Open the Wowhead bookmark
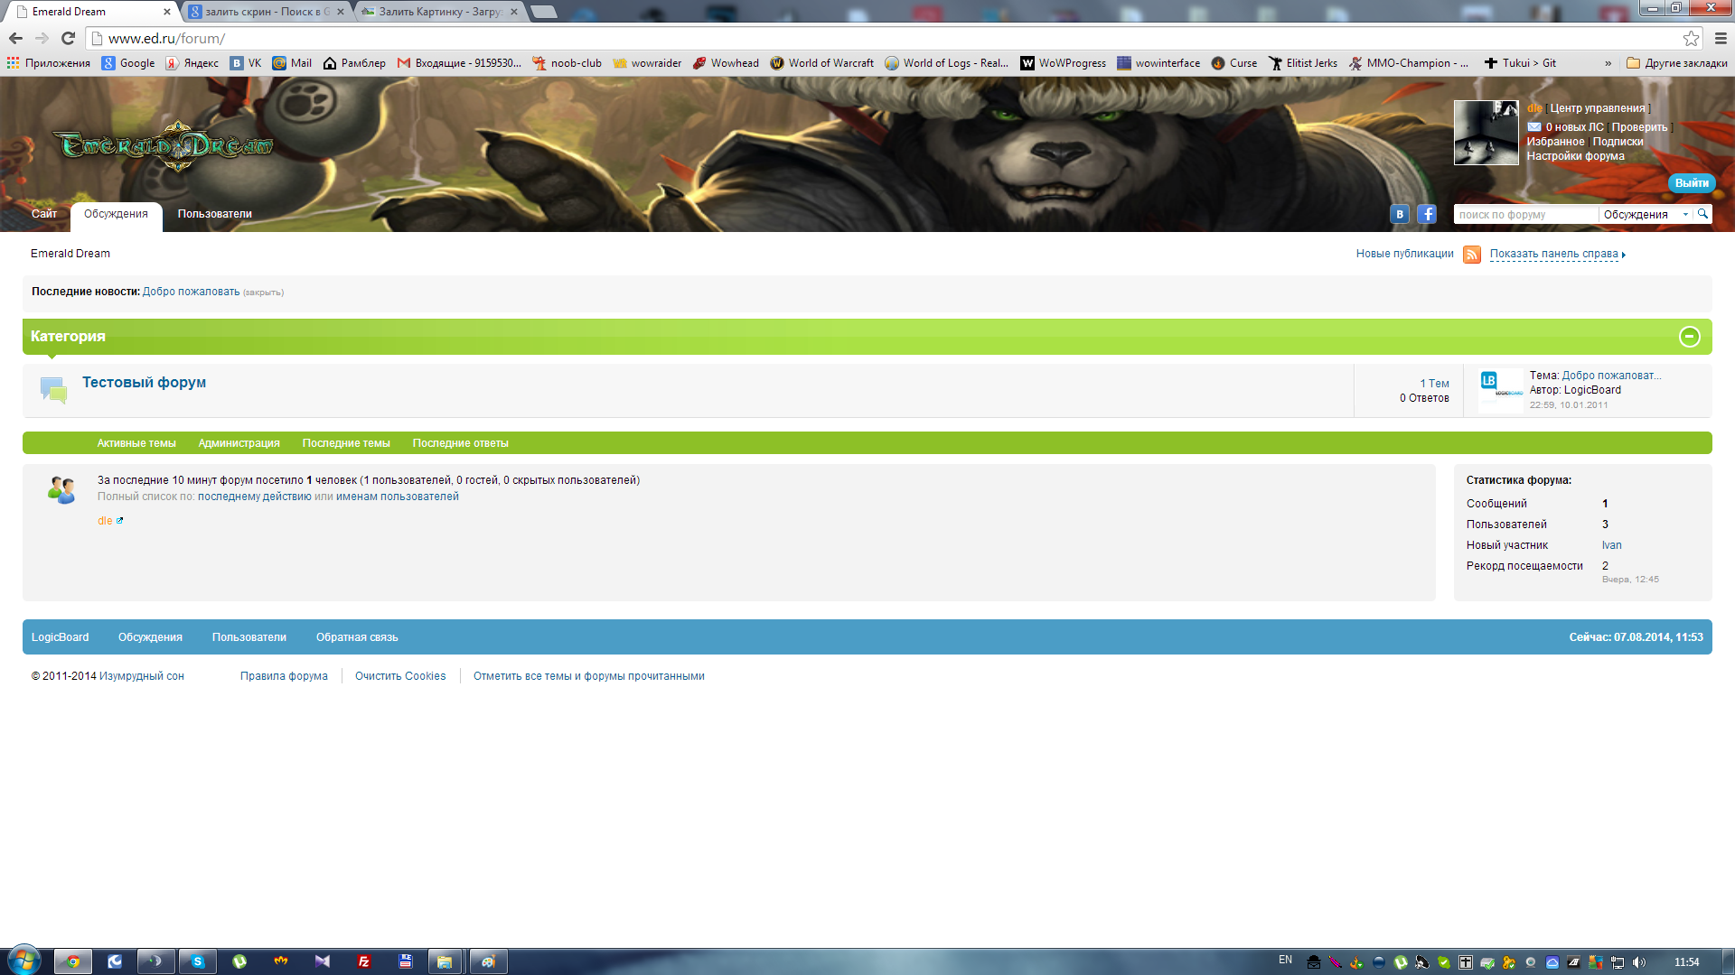This screenshot has width=1735, height=975. [726, 63]
